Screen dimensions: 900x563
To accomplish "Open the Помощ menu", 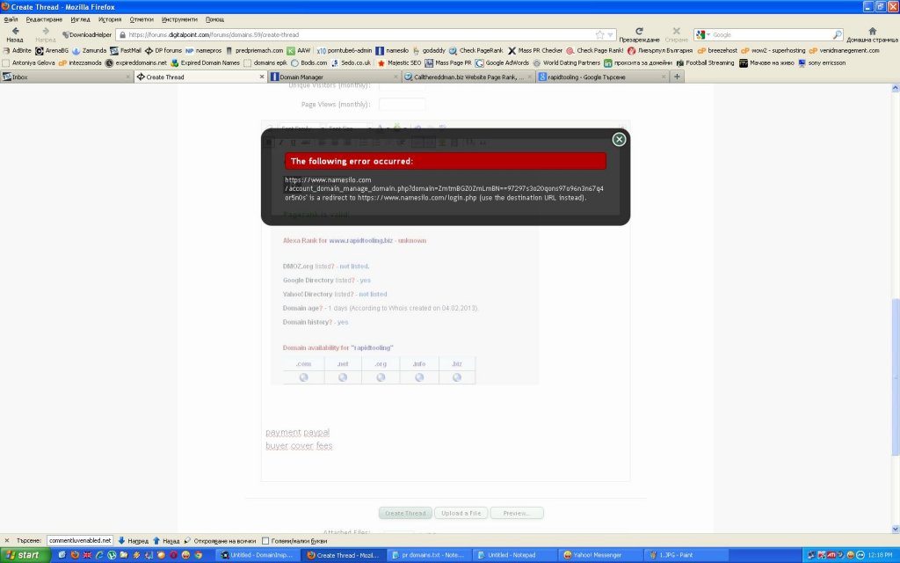I will coord(214,19).
